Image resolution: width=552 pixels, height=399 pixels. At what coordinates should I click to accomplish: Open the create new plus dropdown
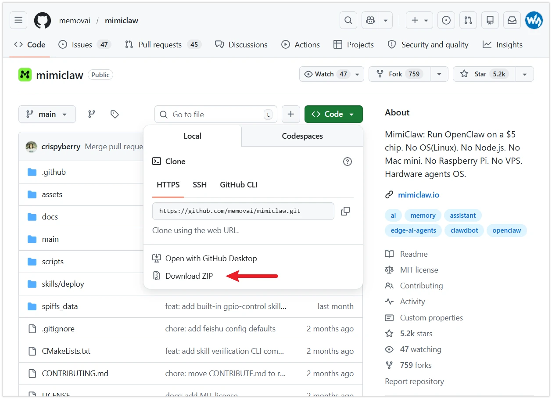[x=419, y=20]
